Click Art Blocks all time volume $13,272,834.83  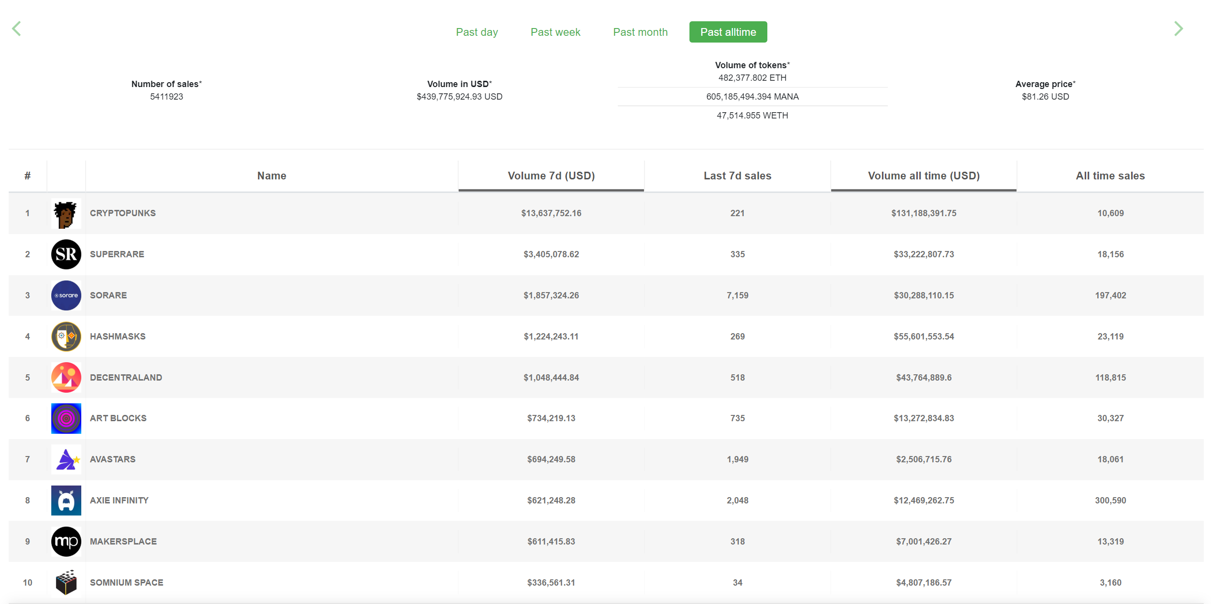click(924, 418)
